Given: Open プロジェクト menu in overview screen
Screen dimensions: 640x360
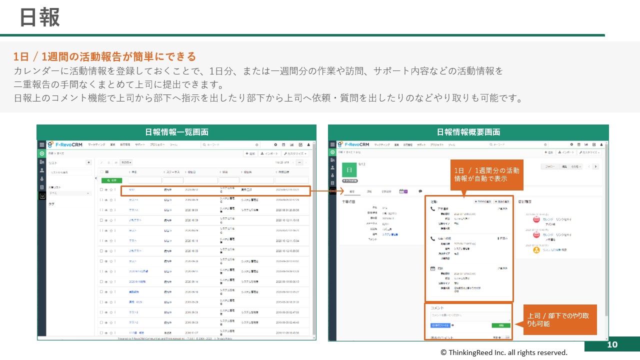Looking at the screenshot, I should [x=437, y=144].
